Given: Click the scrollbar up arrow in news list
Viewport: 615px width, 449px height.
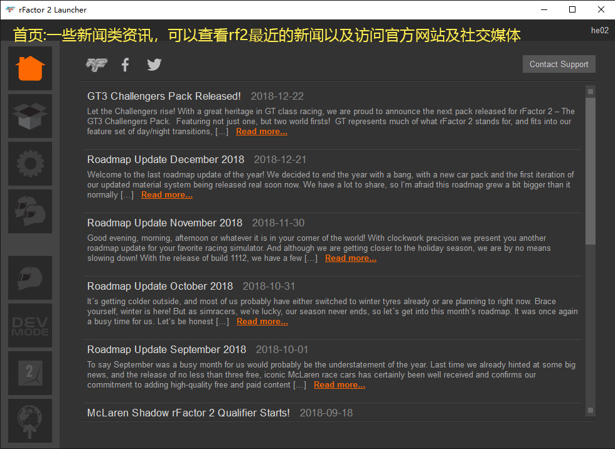Looking at the screenshot, I should (x=591, y=92).
